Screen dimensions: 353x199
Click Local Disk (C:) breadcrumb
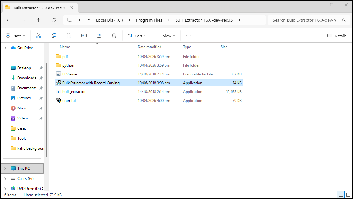point(109,20)
